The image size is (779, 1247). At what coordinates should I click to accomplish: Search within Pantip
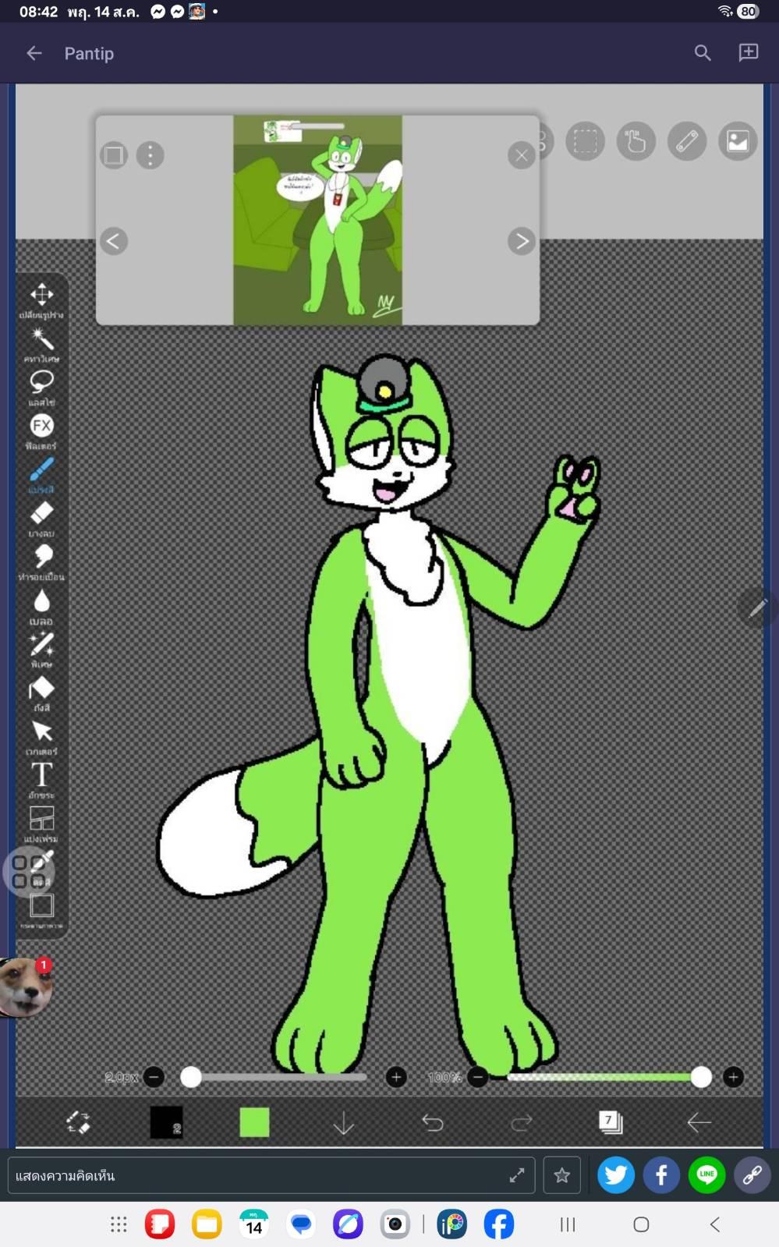703,53
